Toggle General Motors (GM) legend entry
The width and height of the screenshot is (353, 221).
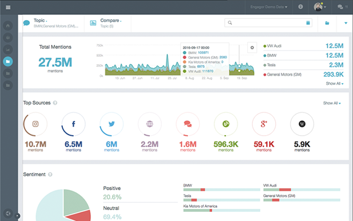pyautogui.click(x=282, y=74)
